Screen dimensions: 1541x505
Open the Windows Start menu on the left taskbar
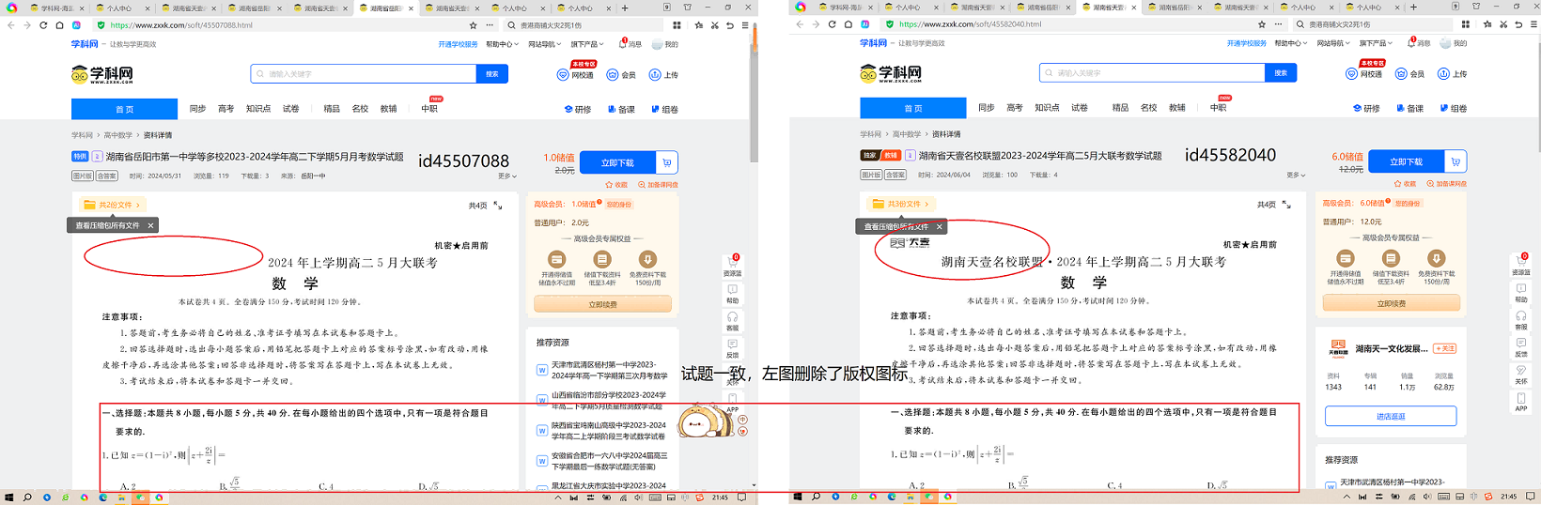pyautogui.click(x=8, y=497)
